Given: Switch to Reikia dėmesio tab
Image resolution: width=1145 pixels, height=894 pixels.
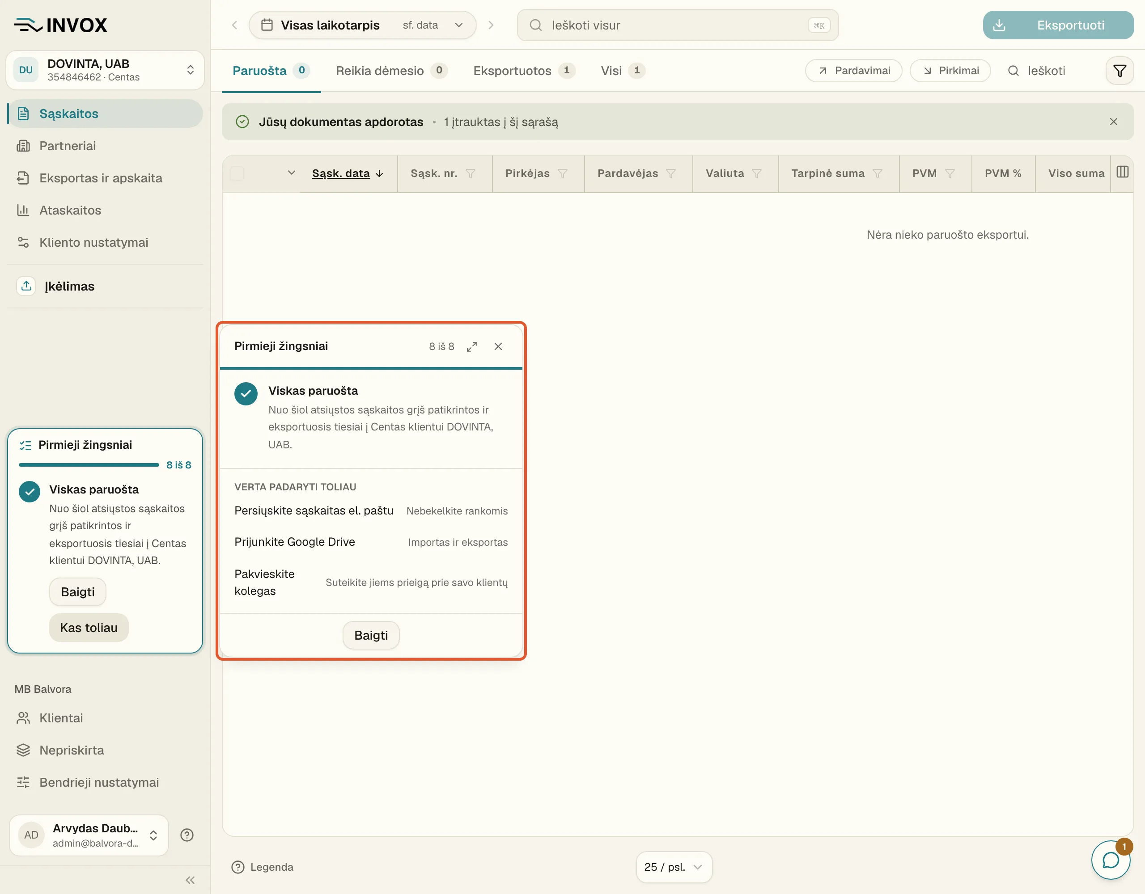Looking at the screenshot, I should tap(391, 71).
